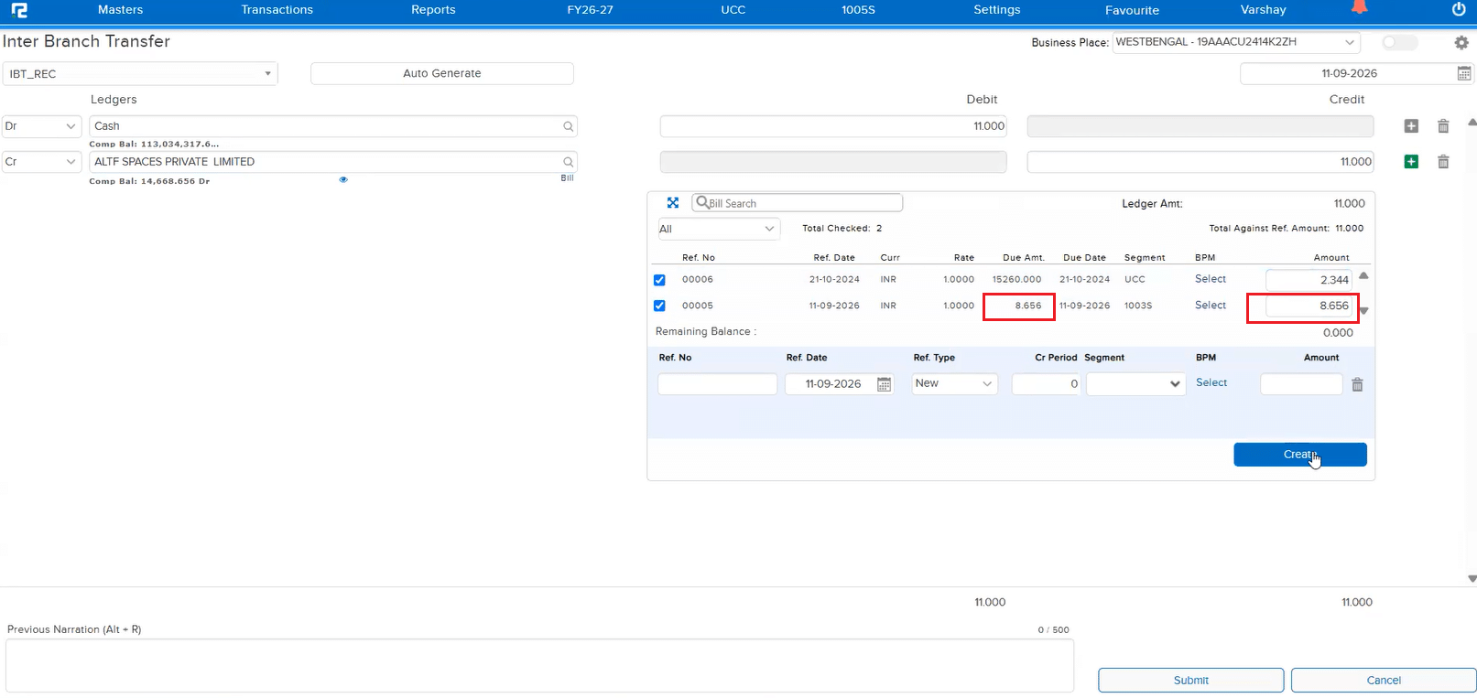1477x698 pixels.
Task: Click the empty Amount field in new reference row
Action: tap(1301, 384)
